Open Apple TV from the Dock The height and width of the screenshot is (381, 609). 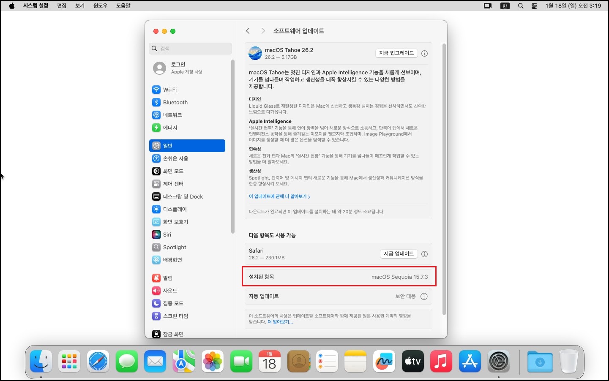[413, 362]
